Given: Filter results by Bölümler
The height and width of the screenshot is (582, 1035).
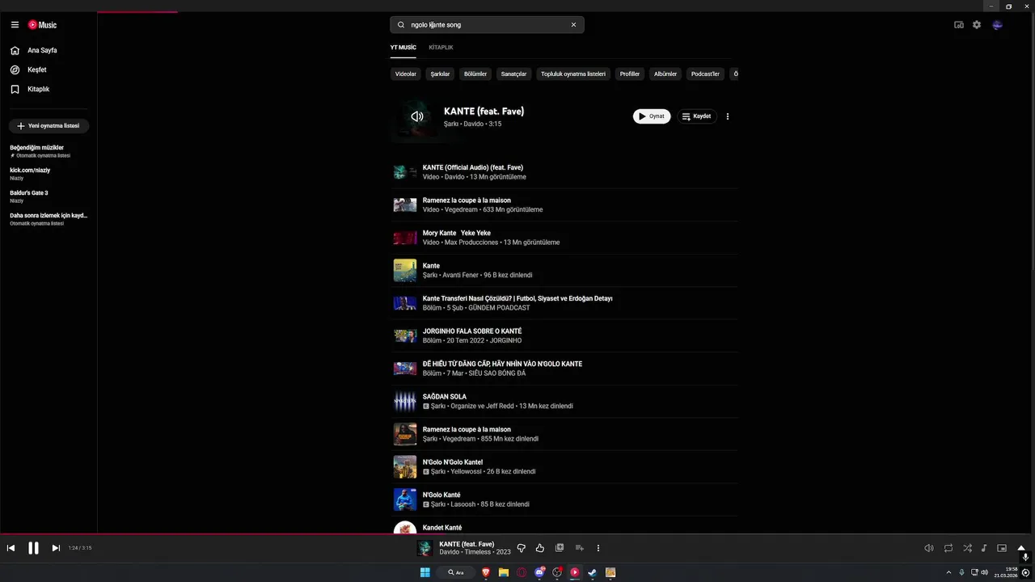Looking at the screenshot, I should (x=475, y=74).
